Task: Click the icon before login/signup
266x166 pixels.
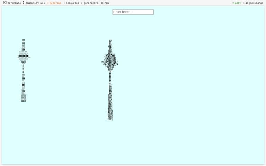Action: pyautogui.click(x=244, y=3)
